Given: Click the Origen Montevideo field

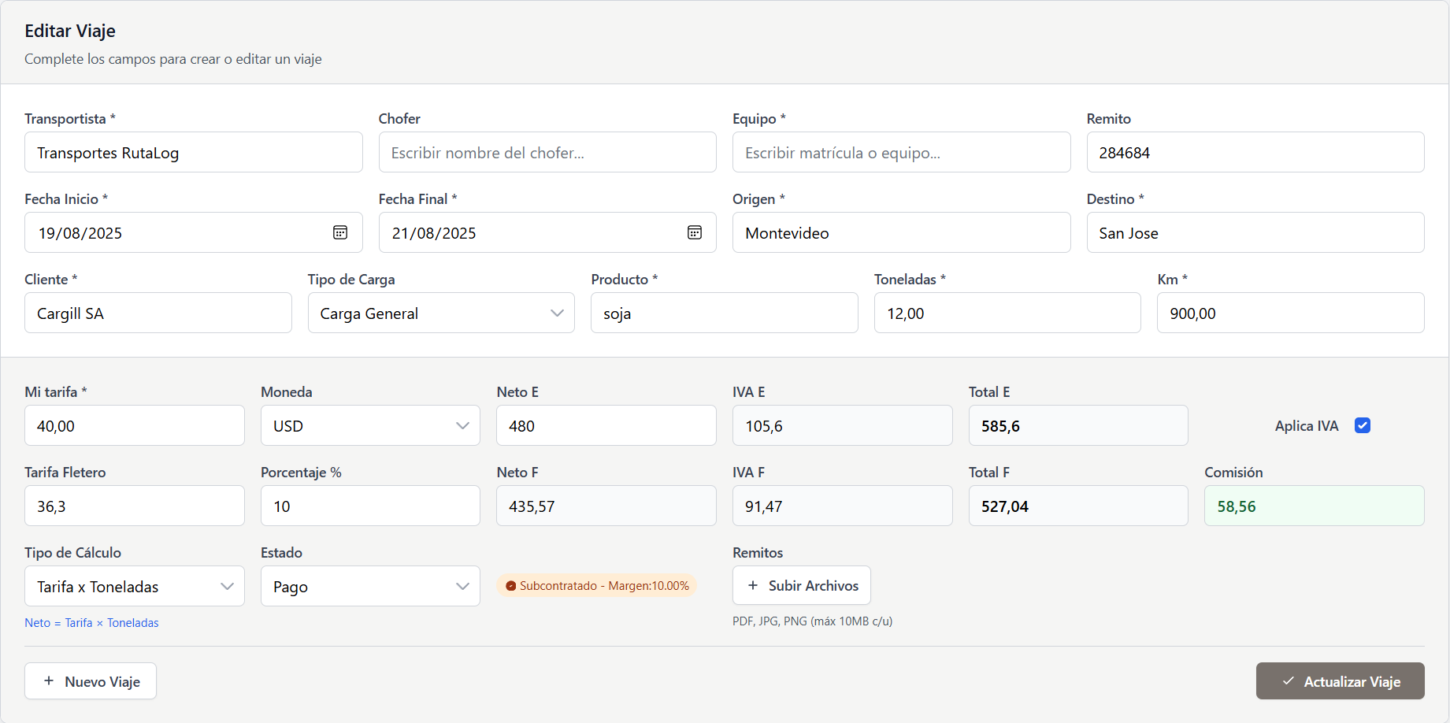Looking at the screenshot, I should (x=902, y=232).
